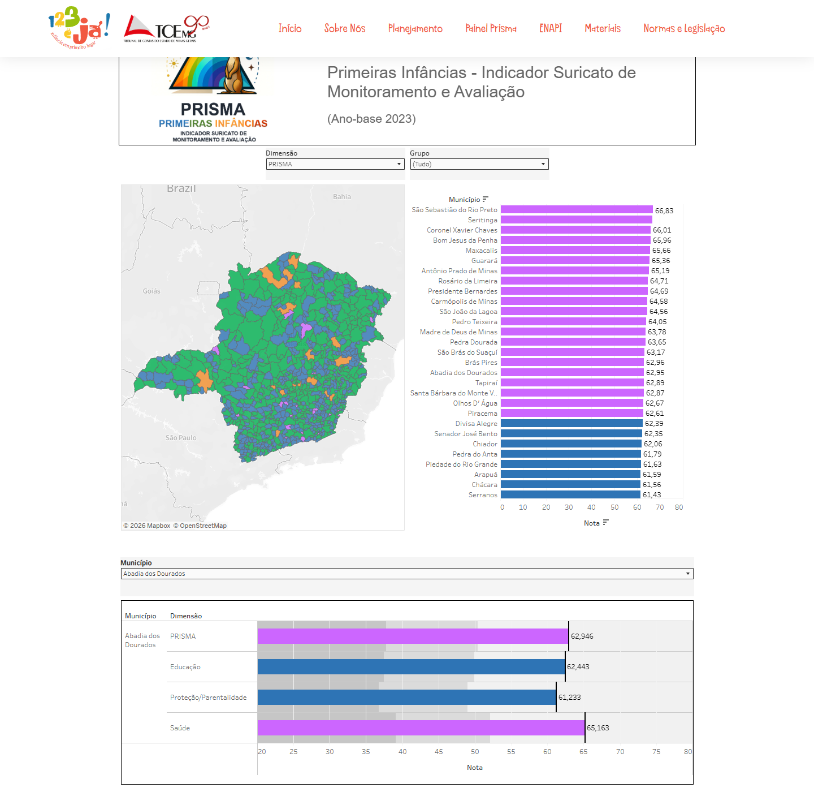Viewport: 814px width, 792px height.
Task: Select the ENAPI menu item
Action: click(x=551, y=28)
